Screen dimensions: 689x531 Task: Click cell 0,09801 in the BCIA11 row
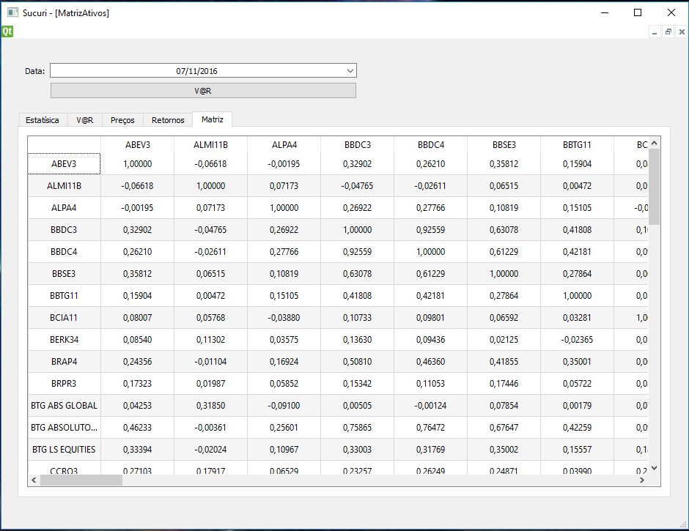pos(431,318)
